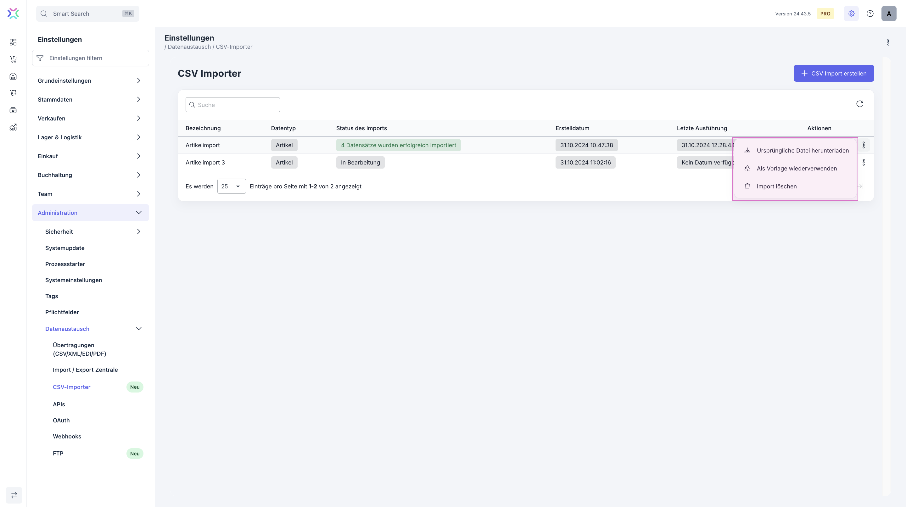The width and height of the screenshot is (906, 507).
Task: Collapse the Administration section
Action: (138, 213)
